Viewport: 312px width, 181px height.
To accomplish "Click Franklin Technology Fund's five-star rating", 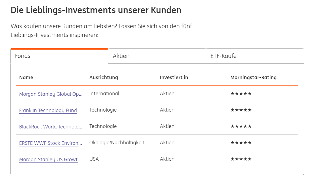I will (241, 110).
